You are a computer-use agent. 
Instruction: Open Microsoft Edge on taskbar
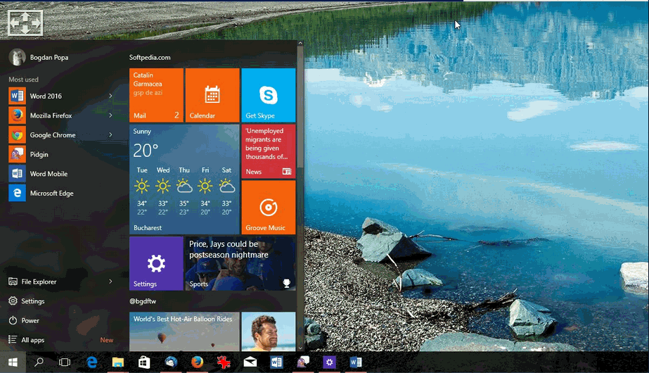coord(92,362)
